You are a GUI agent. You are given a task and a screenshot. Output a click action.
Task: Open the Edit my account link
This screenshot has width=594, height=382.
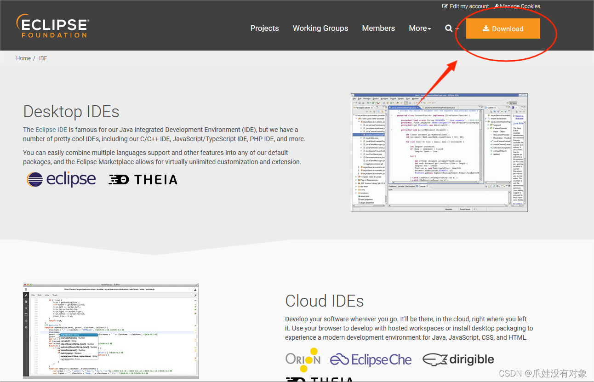(x=465, y=6)
